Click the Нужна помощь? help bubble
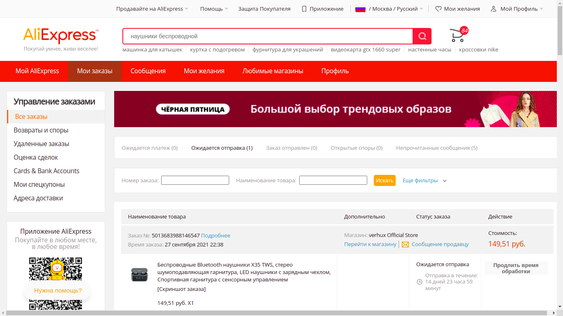The width and height of the screenshot is (563, 316). point(58,290)
